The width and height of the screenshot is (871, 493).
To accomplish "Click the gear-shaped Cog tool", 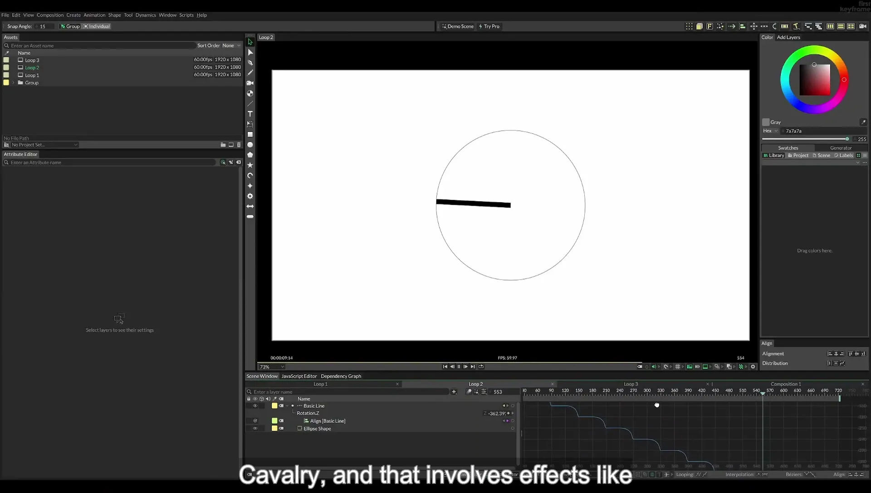I will [250, 196].
